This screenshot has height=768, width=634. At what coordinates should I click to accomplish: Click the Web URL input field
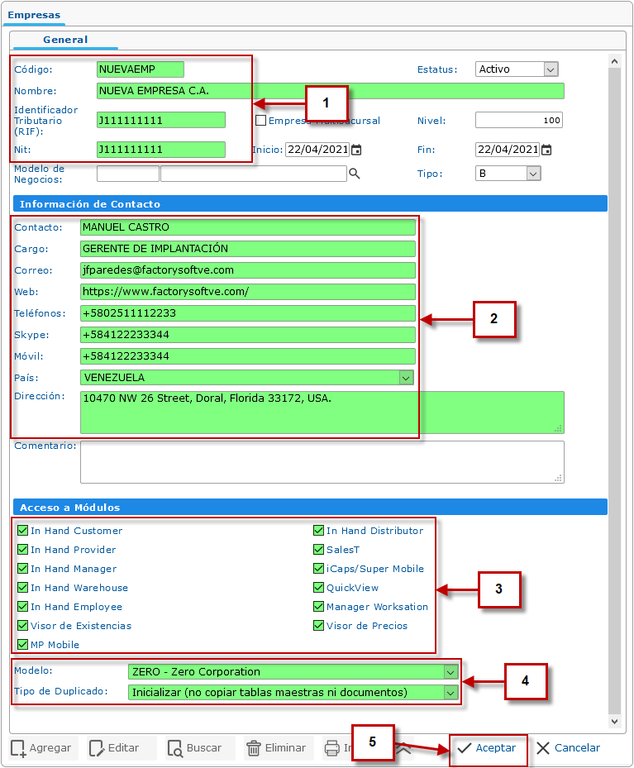(x=248, y=292)
